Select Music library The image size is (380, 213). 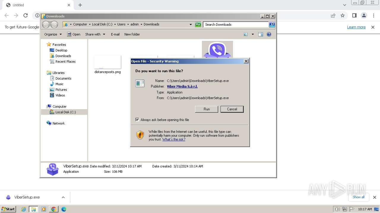(59, 84)
